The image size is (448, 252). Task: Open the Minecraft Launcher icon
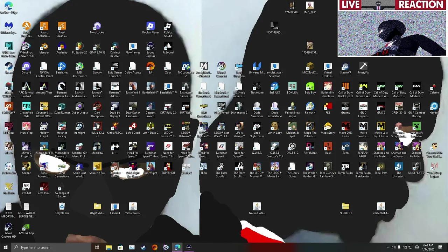[416, 130]
